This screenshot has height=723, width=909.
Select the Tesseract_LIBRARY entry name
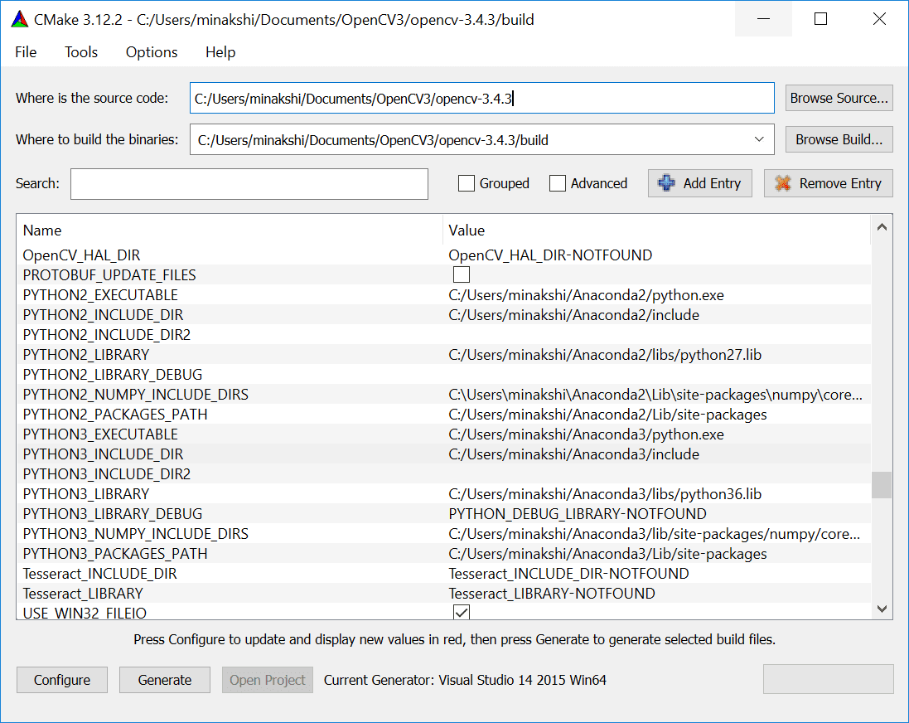(x=83, y=594)
